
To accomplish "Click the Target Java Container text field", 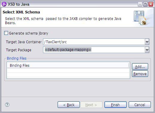I will point(94,42).
